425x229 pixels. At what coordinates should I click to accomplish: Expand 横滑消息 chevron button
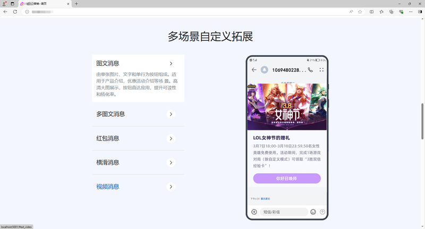tap(171, 163)
